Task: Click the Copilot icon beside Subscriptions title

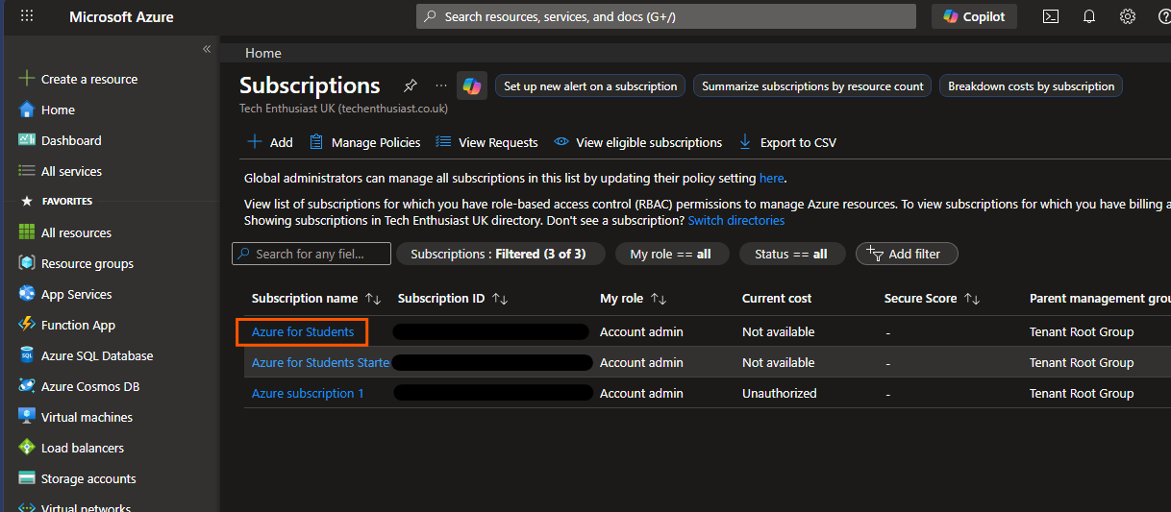Action: click(472, 85)
